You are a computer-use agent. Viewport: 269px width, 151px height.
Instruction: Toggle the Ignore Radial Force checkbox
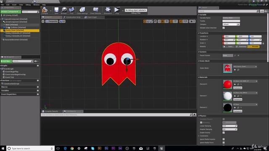224,143
